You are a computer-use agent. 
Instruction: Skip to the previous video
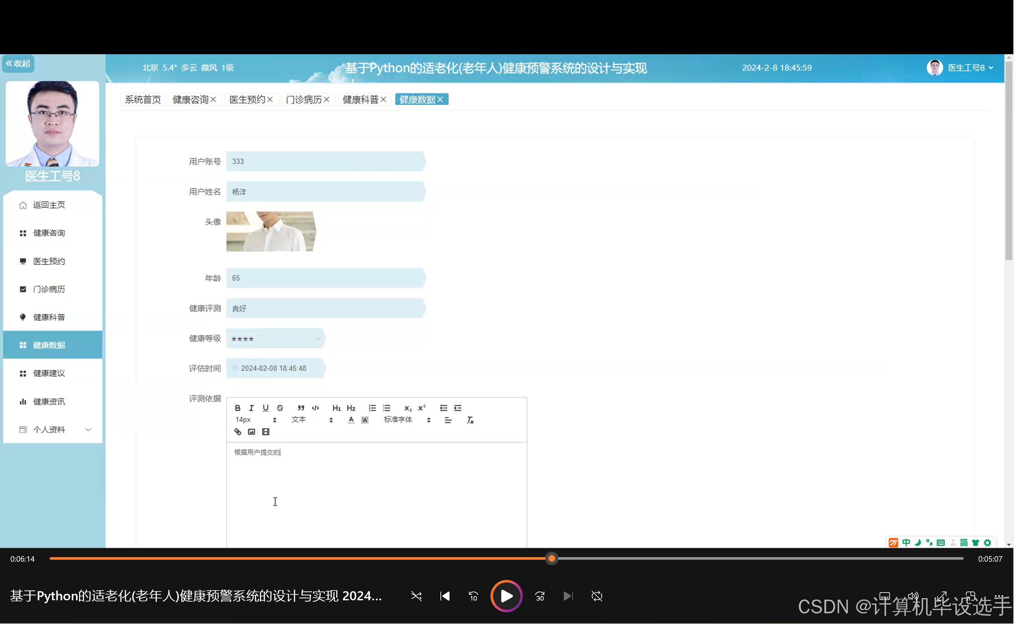445,596
